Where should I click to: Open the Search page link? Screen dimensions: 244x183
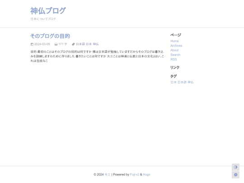pyautogui.click(x=175, y=55)
